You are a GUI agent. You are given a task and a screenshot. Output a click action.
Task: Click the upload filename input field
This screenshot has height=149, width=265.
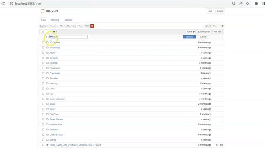(69, 37)
